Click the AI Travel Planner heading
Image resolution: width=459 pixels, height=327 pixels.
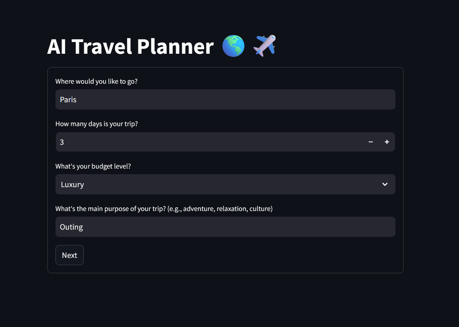pos(130,46)
